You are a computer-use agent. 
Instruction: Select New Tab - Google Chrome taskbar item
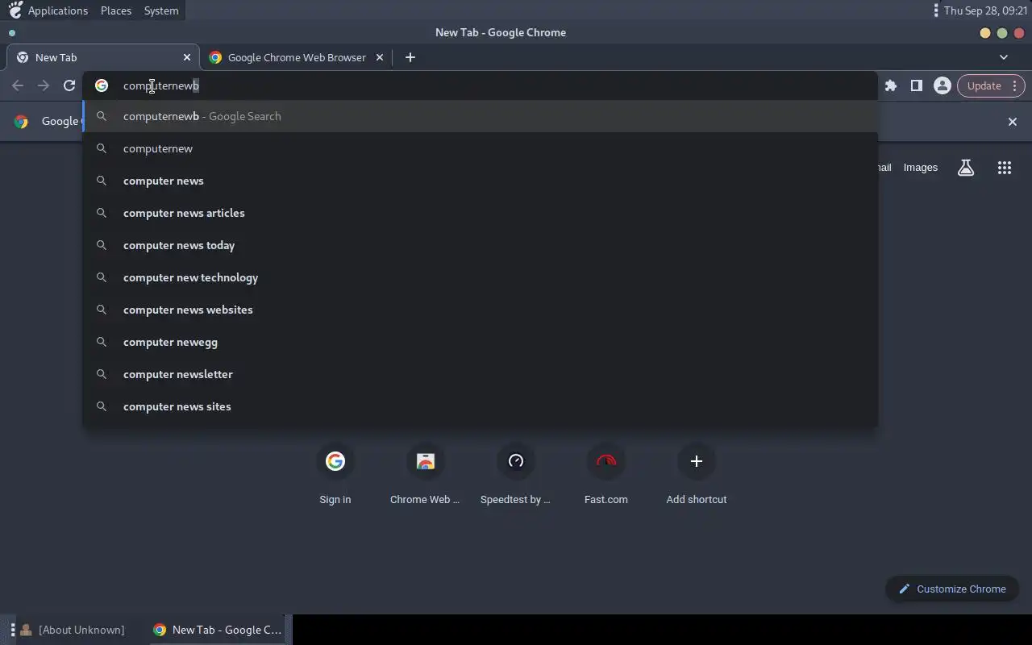218,630
